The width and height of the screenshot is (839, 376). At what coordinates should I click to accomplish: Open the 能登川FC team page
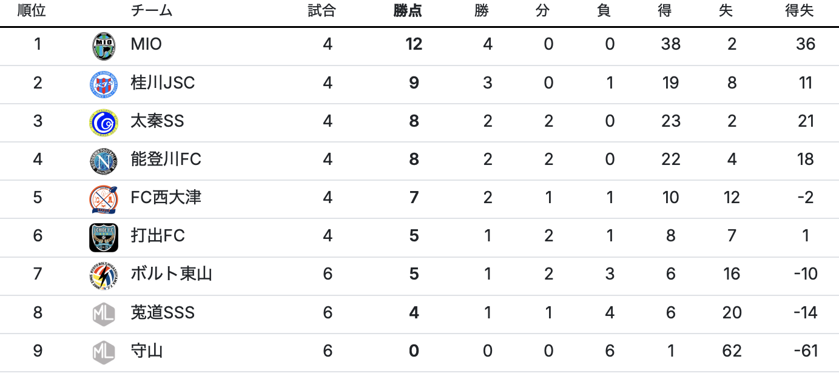[166, 159]
